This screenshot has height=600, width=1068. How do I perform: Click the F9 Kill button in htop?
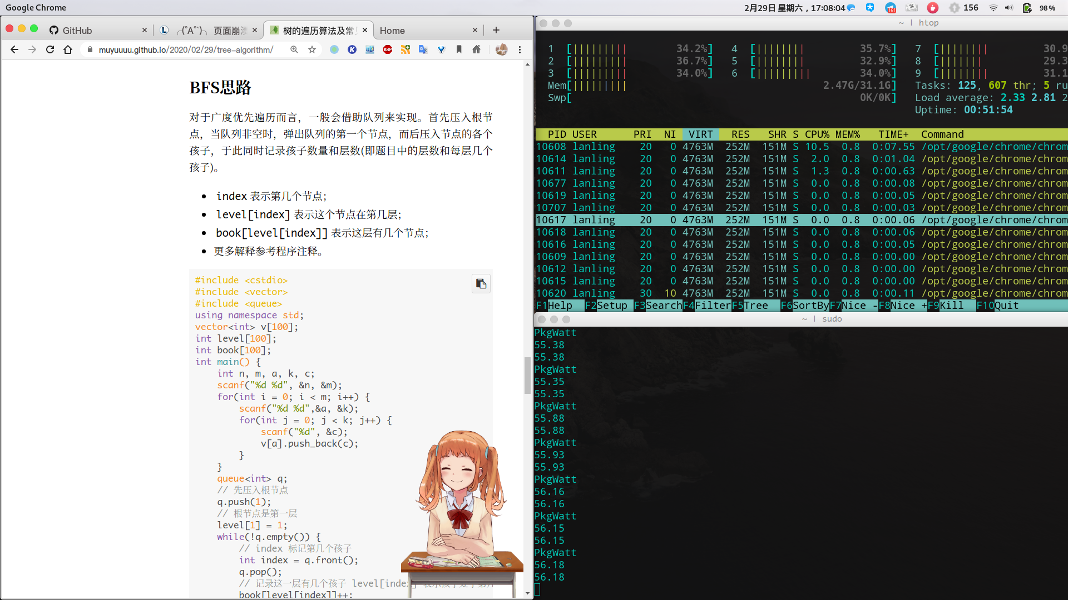click(x=945, y=306)
